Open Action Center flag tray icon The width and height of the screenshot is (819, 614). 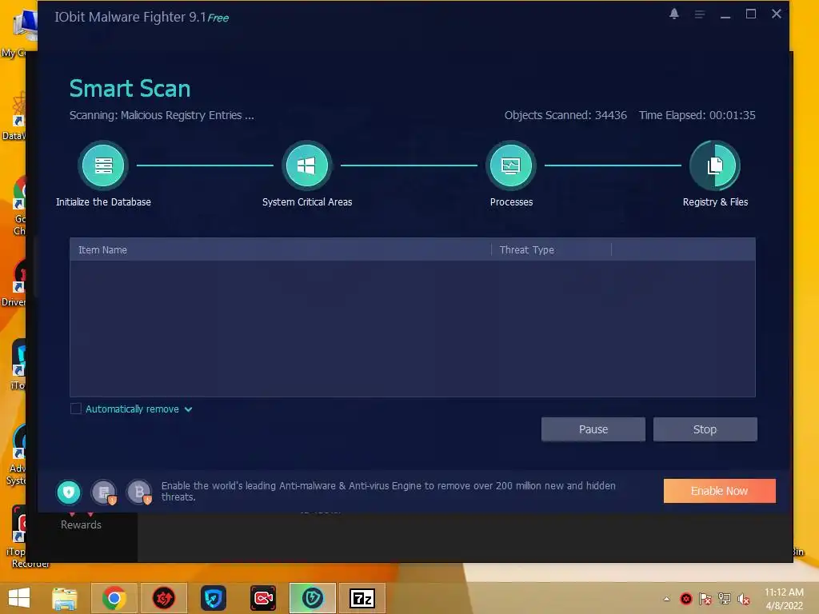point(705,599)
